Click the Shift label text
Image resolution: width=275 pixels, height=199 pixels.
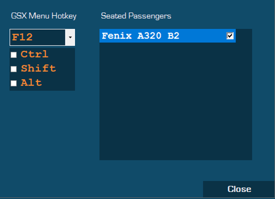pos(38,69)
